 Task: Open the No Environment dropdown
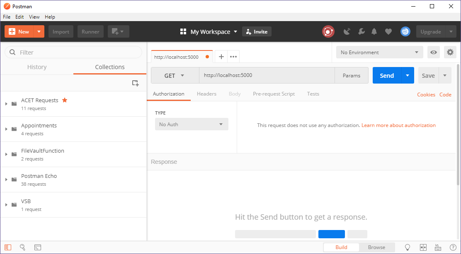point(379,52)
